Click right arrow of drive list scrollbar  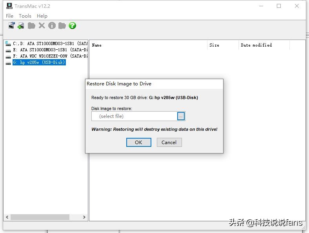(x=84, y=217)
